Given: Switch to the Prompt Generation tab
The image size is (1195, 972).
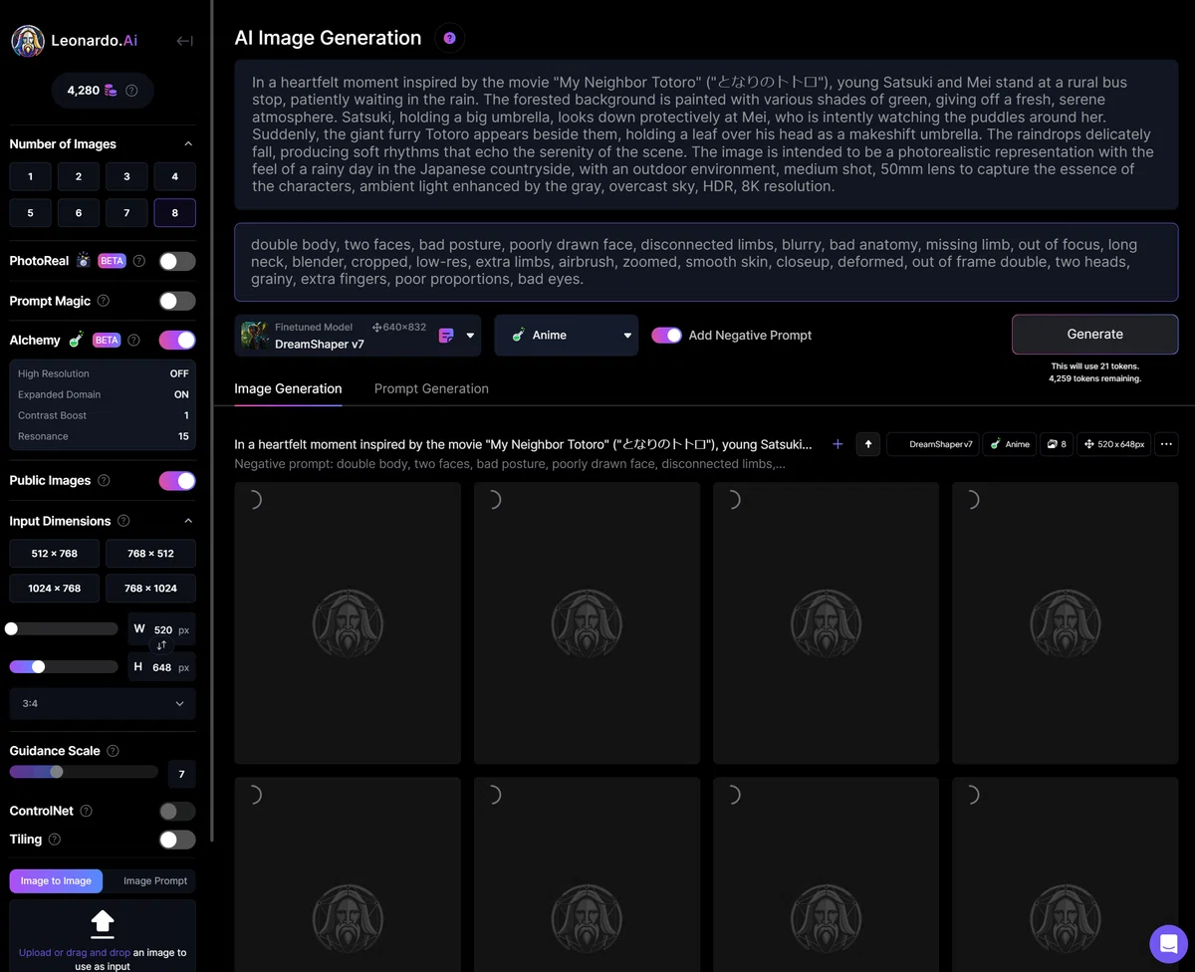Looking at the screenshot, I should point(431,388).
